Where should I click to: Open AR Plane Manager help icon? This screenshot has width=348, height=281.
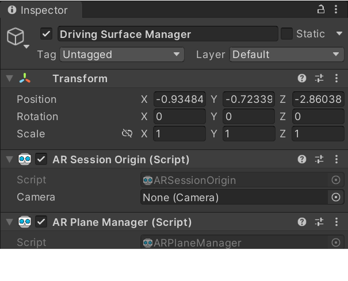pyautogui.click(x=302, y=222)
